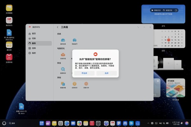Open the app launcher grid icon in the dock
The width and height of the screenshot is (191, 127).
pos(42,123)
